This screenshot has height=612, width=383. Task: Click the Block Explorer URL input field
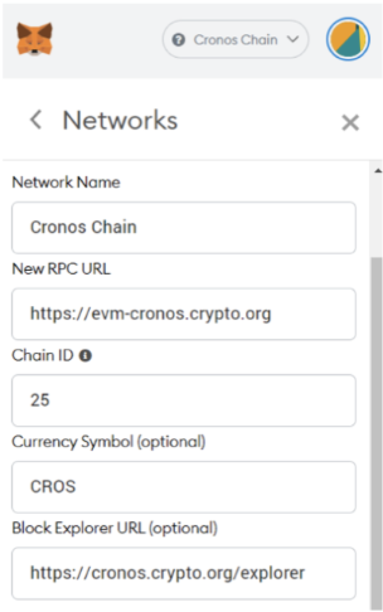tap(183, 573)
